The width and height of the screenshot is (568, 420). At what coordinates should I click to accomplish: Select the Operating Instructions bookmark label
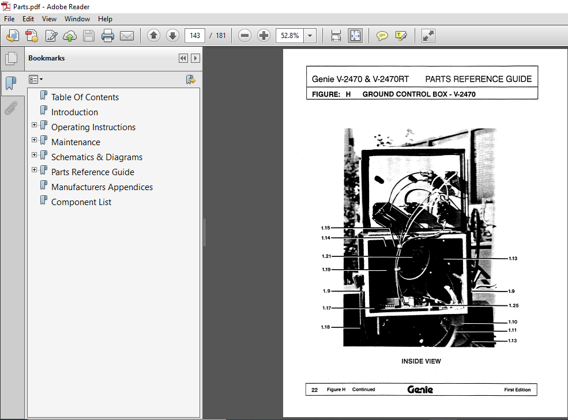(93, 127)
